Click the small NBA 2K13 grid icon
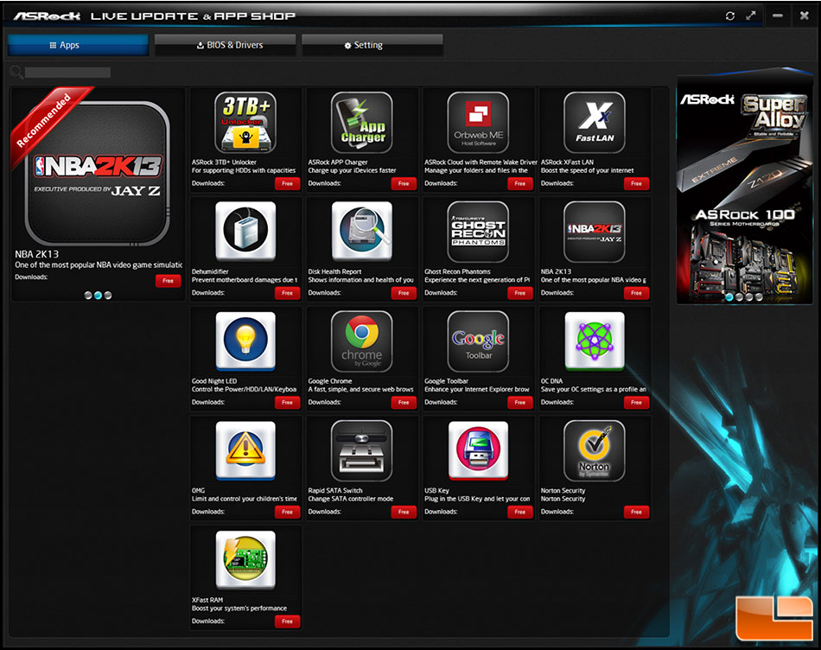The height and width of the screenshot is (650, 821). click(x=595, y=232)
